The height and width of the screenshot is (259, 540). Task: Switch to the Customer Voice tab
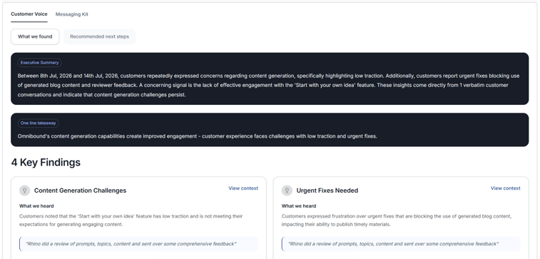pyautogui.click(x=29, y=14)
